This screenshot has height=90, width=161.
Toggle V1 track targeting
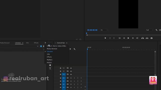[64, 74]
